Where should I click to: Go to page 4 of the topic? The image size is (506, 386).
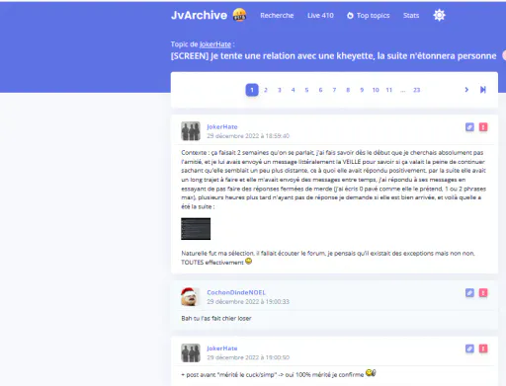(x=293, y=90)
